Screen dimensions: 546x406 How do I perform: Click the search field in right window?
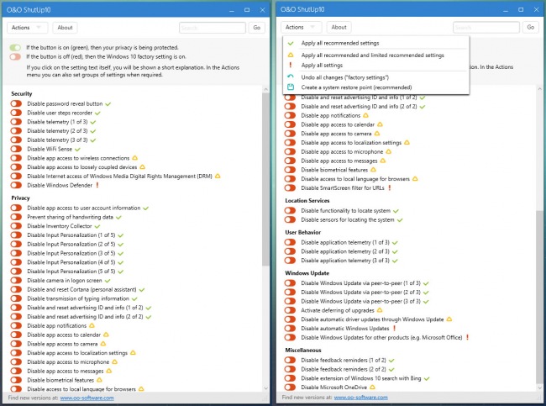pyautogui.click(x=486, y=27)
